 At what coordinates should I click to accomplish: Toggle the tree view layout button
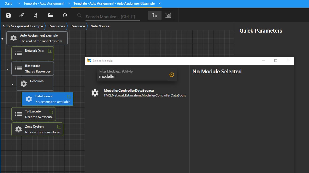point(155,15)
